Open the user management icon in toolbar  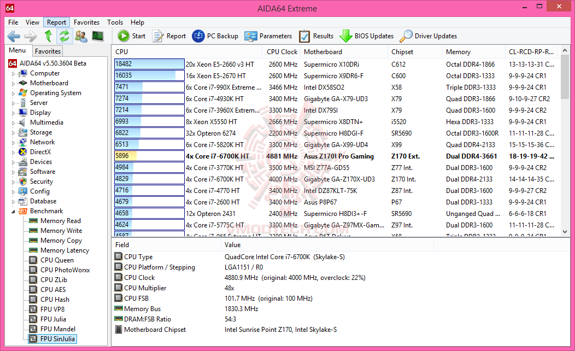81,36
